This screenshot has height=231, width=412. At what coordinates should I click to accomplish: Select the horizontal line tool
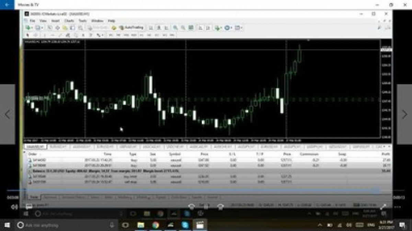coord(53,35)
